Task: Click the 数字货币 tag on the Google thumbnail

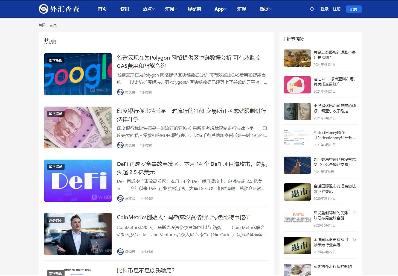Action: [55, 60]
